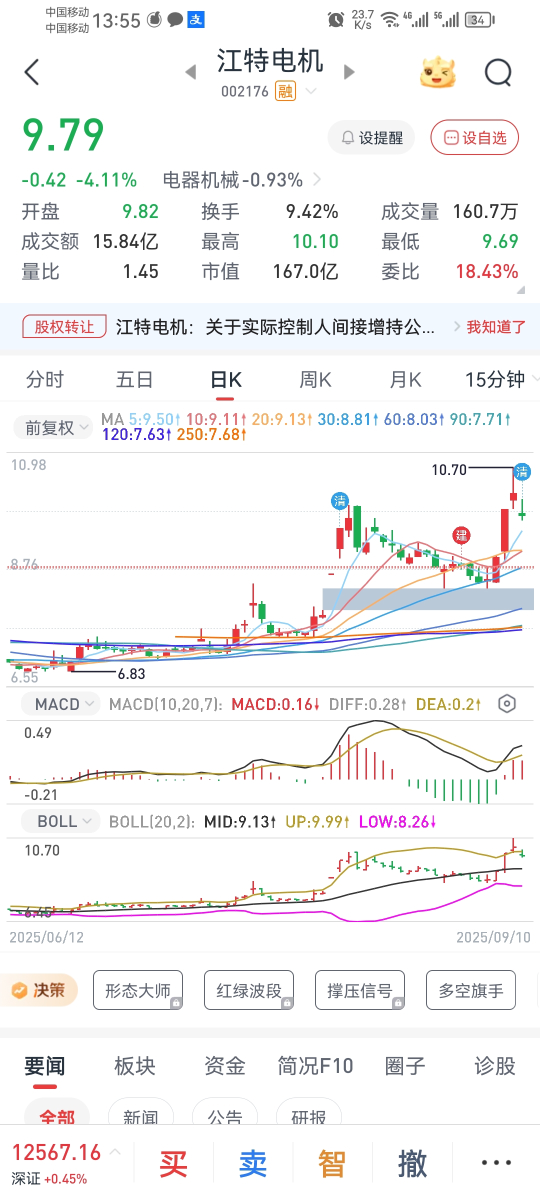Tap 买 buy button

point(173,1163)
